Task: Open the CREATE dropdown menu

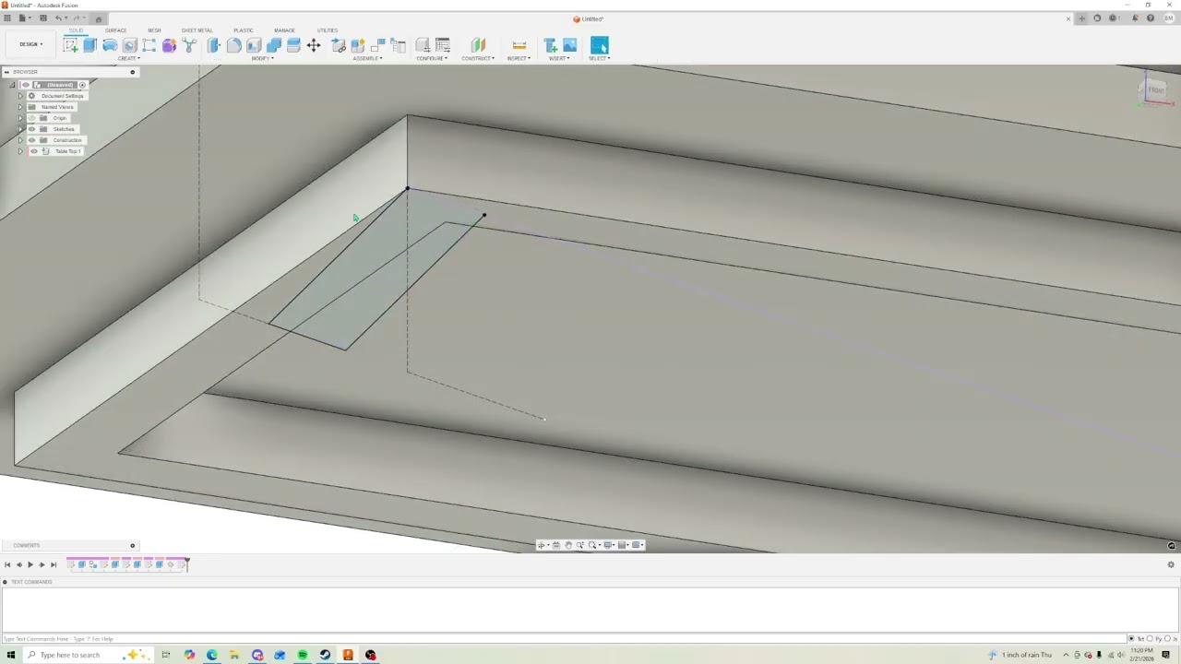Action: coord(129,58)
